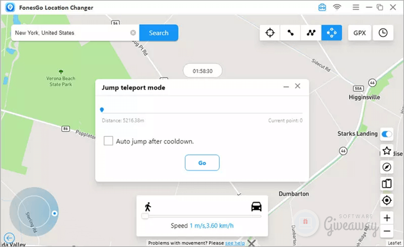
Task: Zoom in the map with plus
Action: click(x=387, y=218)
